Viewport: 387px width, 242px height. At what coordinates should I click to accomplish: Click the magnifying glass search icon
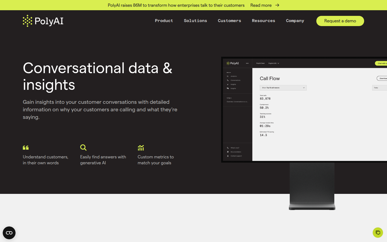click(x=83, y=147)
